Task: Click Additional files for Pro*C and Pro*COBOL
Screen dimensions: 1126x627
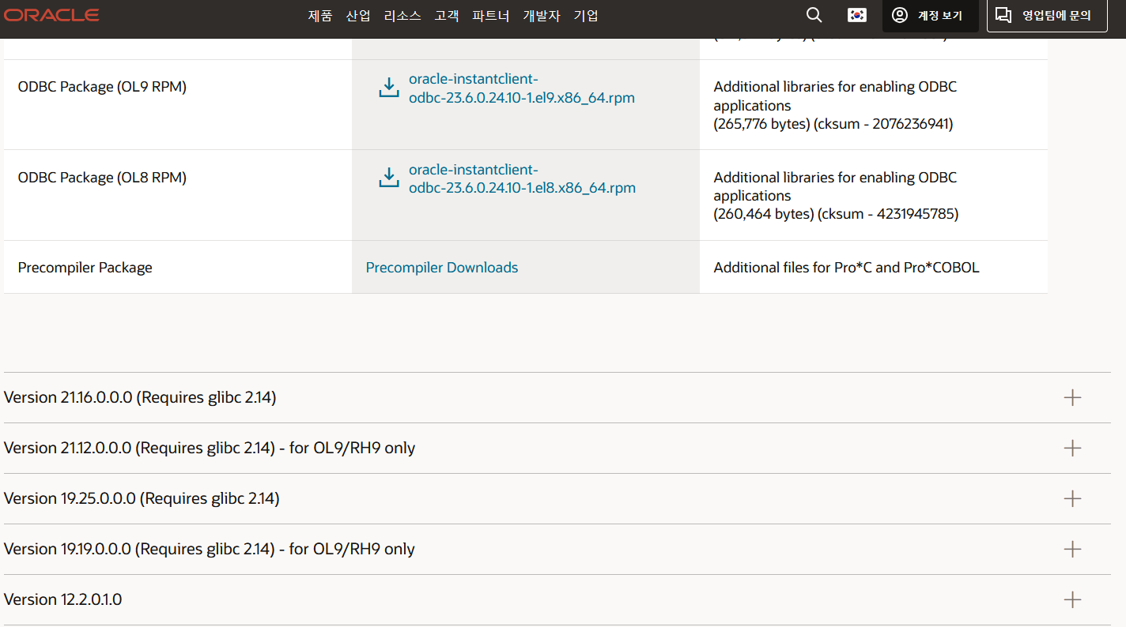Action: [x=846, y=268]
